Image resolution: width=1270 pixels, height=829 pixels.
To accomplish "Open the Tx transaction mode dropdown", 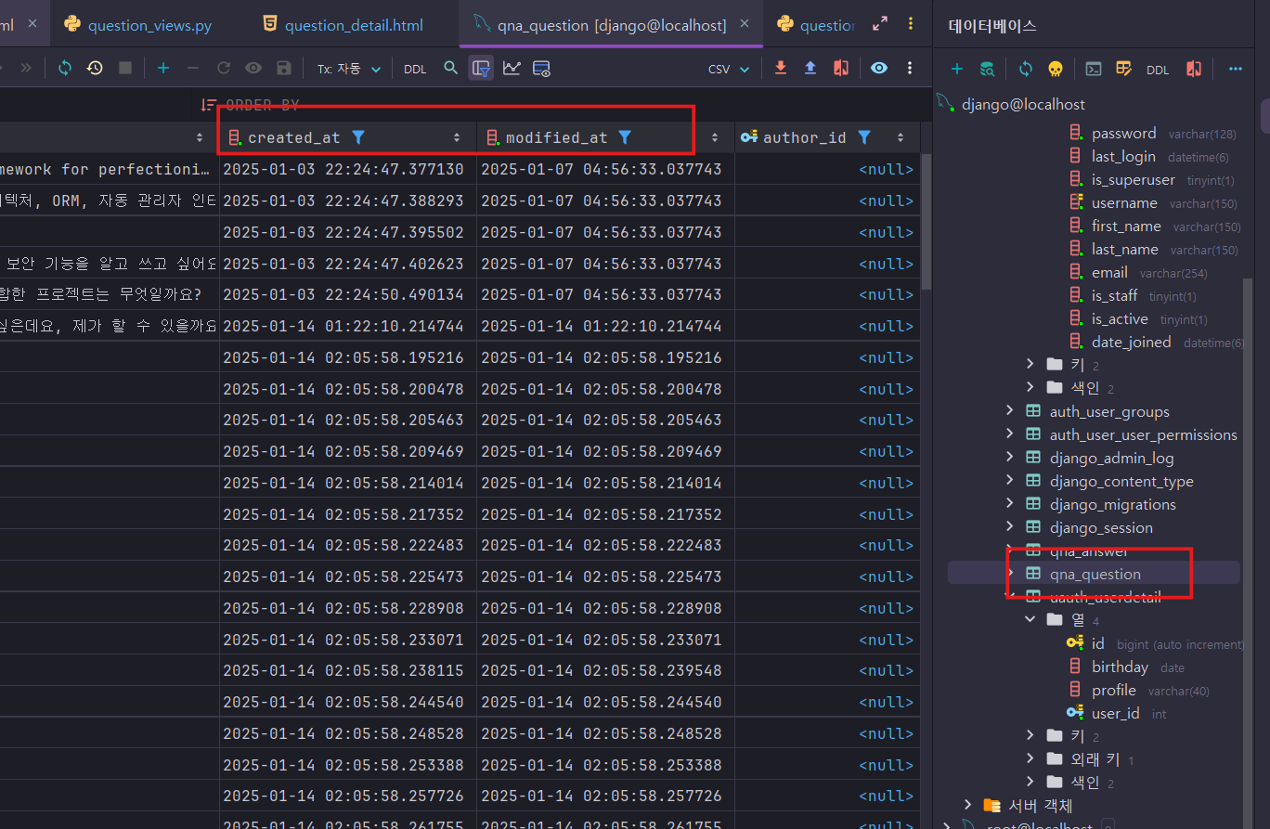I will pos(349,69).
